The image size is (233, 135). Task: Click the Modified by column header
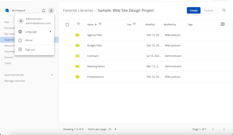(x=170, y=25)
